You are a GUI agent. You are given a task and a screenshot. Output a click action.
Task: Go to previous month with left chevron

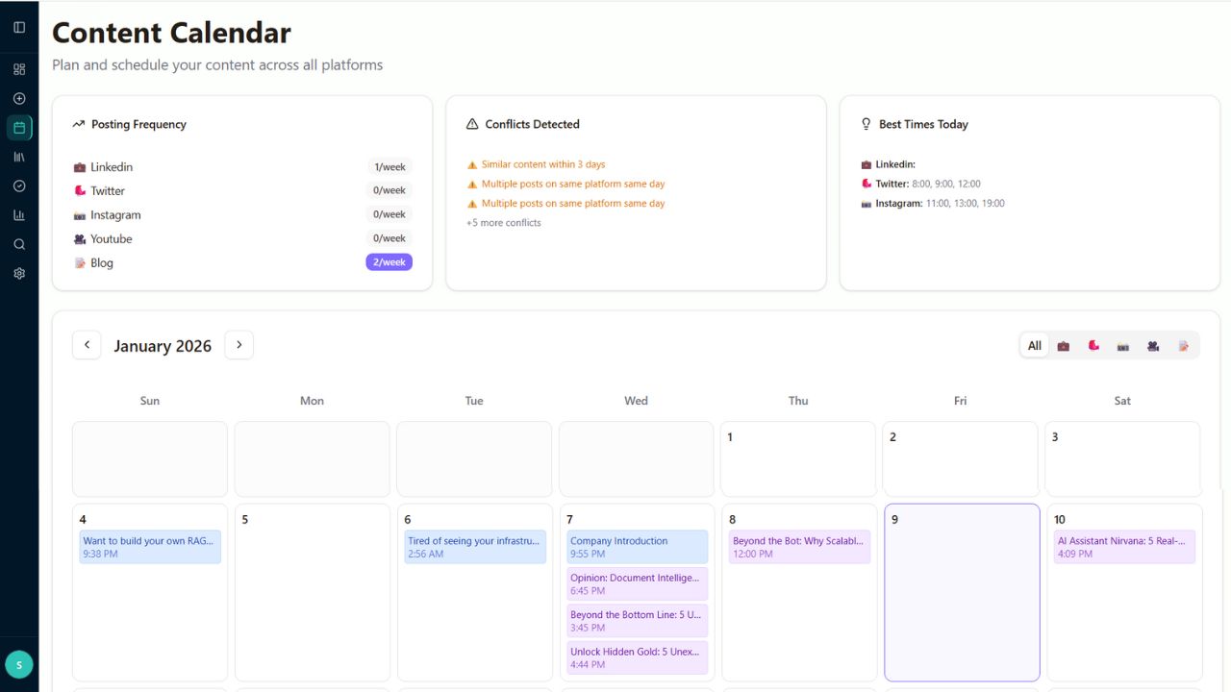click(x=87, y=345)
